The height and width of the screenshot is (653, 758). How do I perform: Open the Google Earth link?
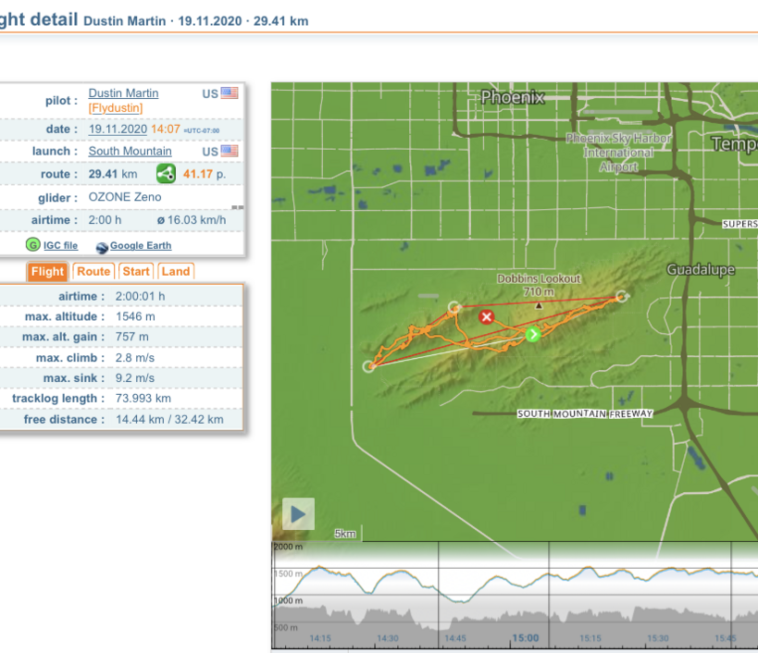(x=141, y=245)
